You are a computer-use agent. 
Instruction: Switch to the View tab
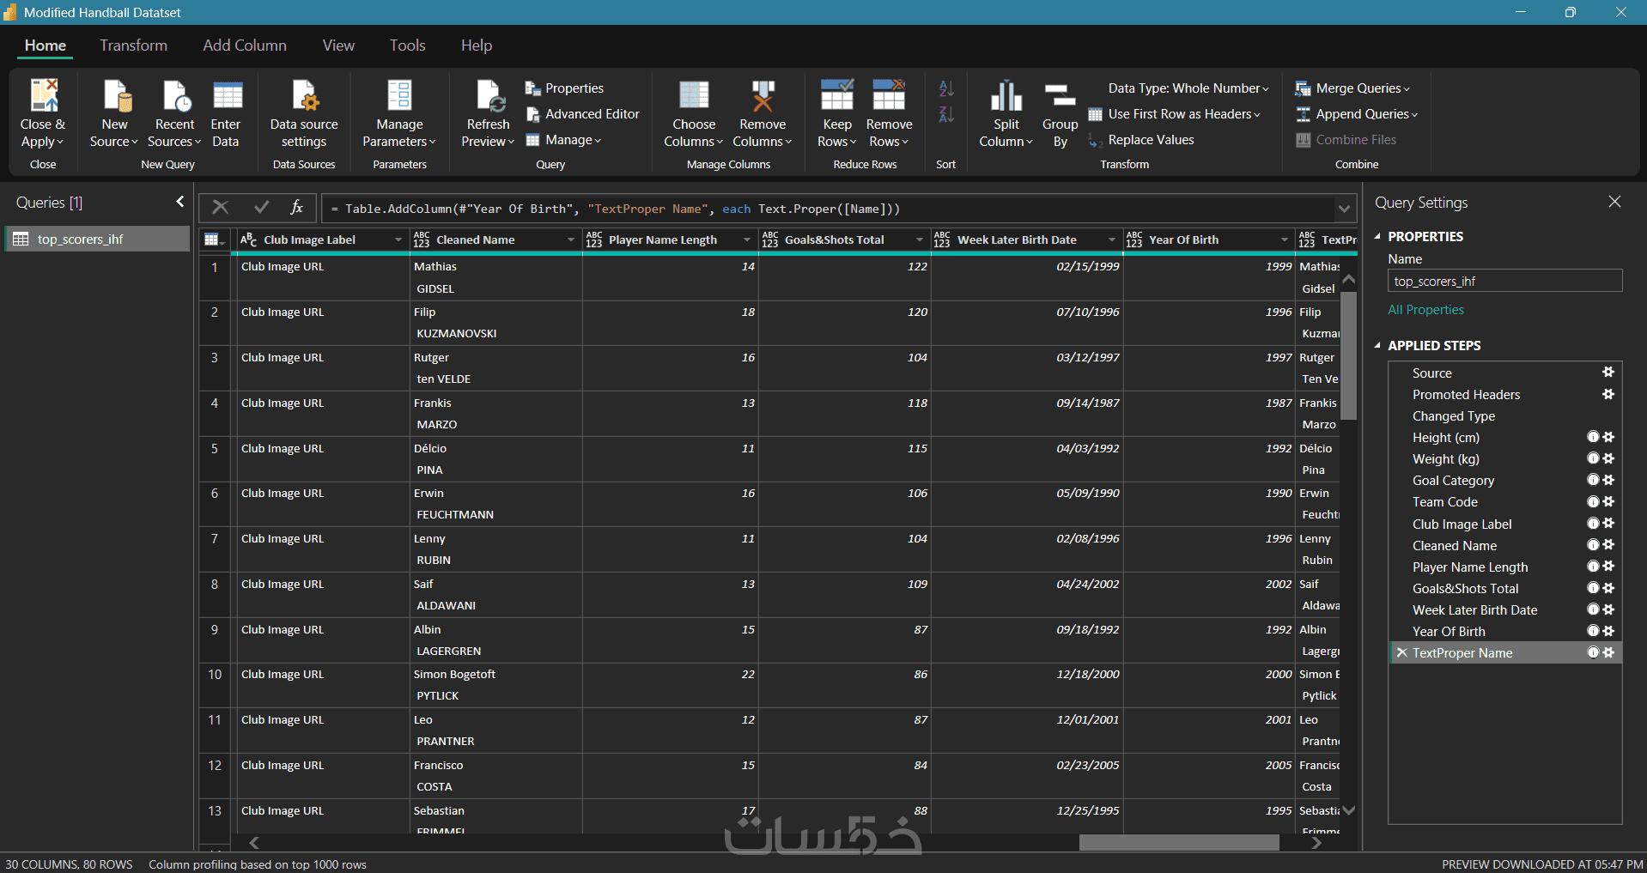click(338, 45)
